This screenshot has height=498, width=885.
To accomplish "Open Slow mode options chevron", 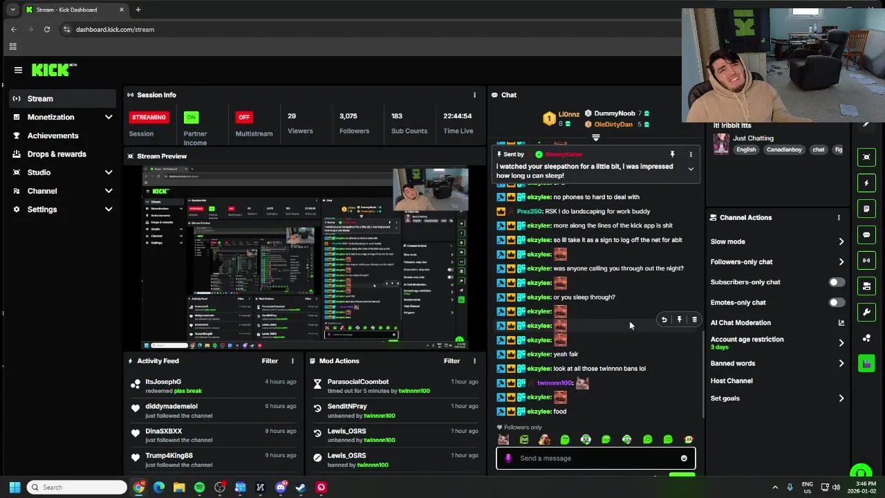I will pos(841,241).
